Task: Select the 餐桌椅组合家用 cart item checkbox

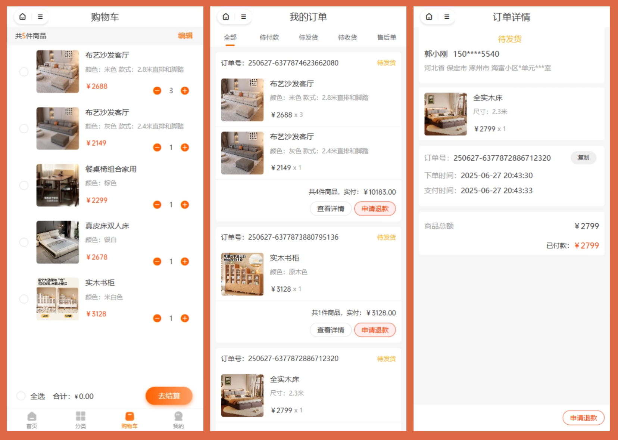Action: point(24,185)
